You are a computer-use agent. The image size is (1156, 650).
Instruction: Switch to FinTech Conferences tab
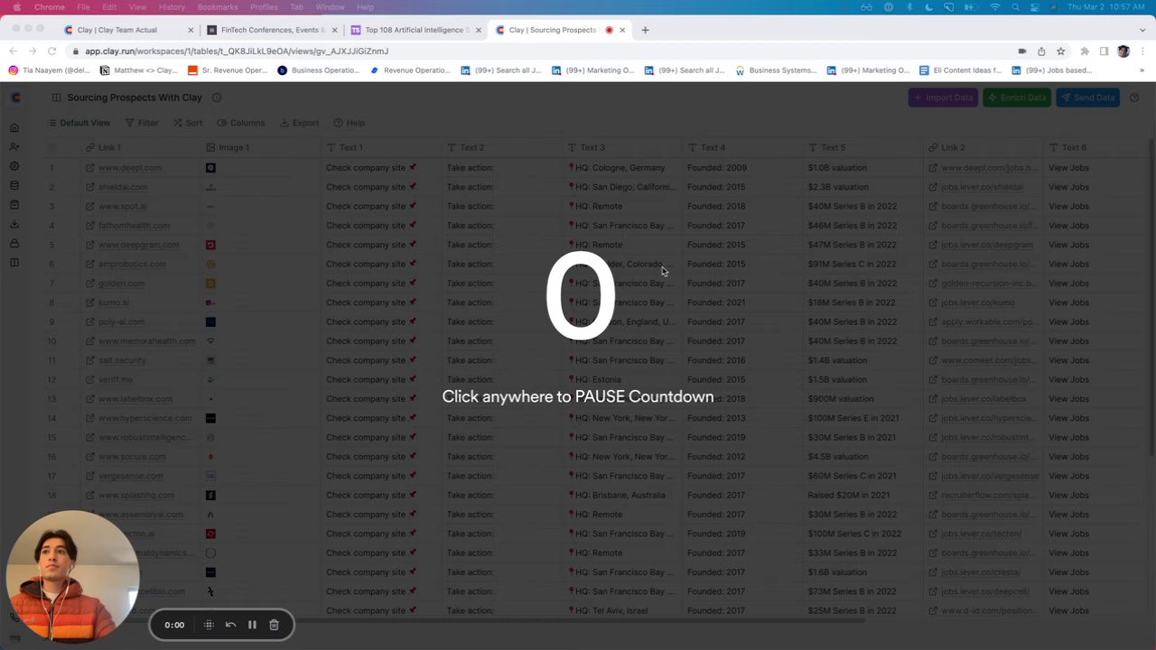click(272, 30)
